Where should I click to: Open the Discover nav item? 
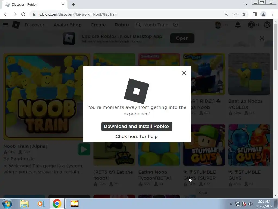[x=34, y=25]
